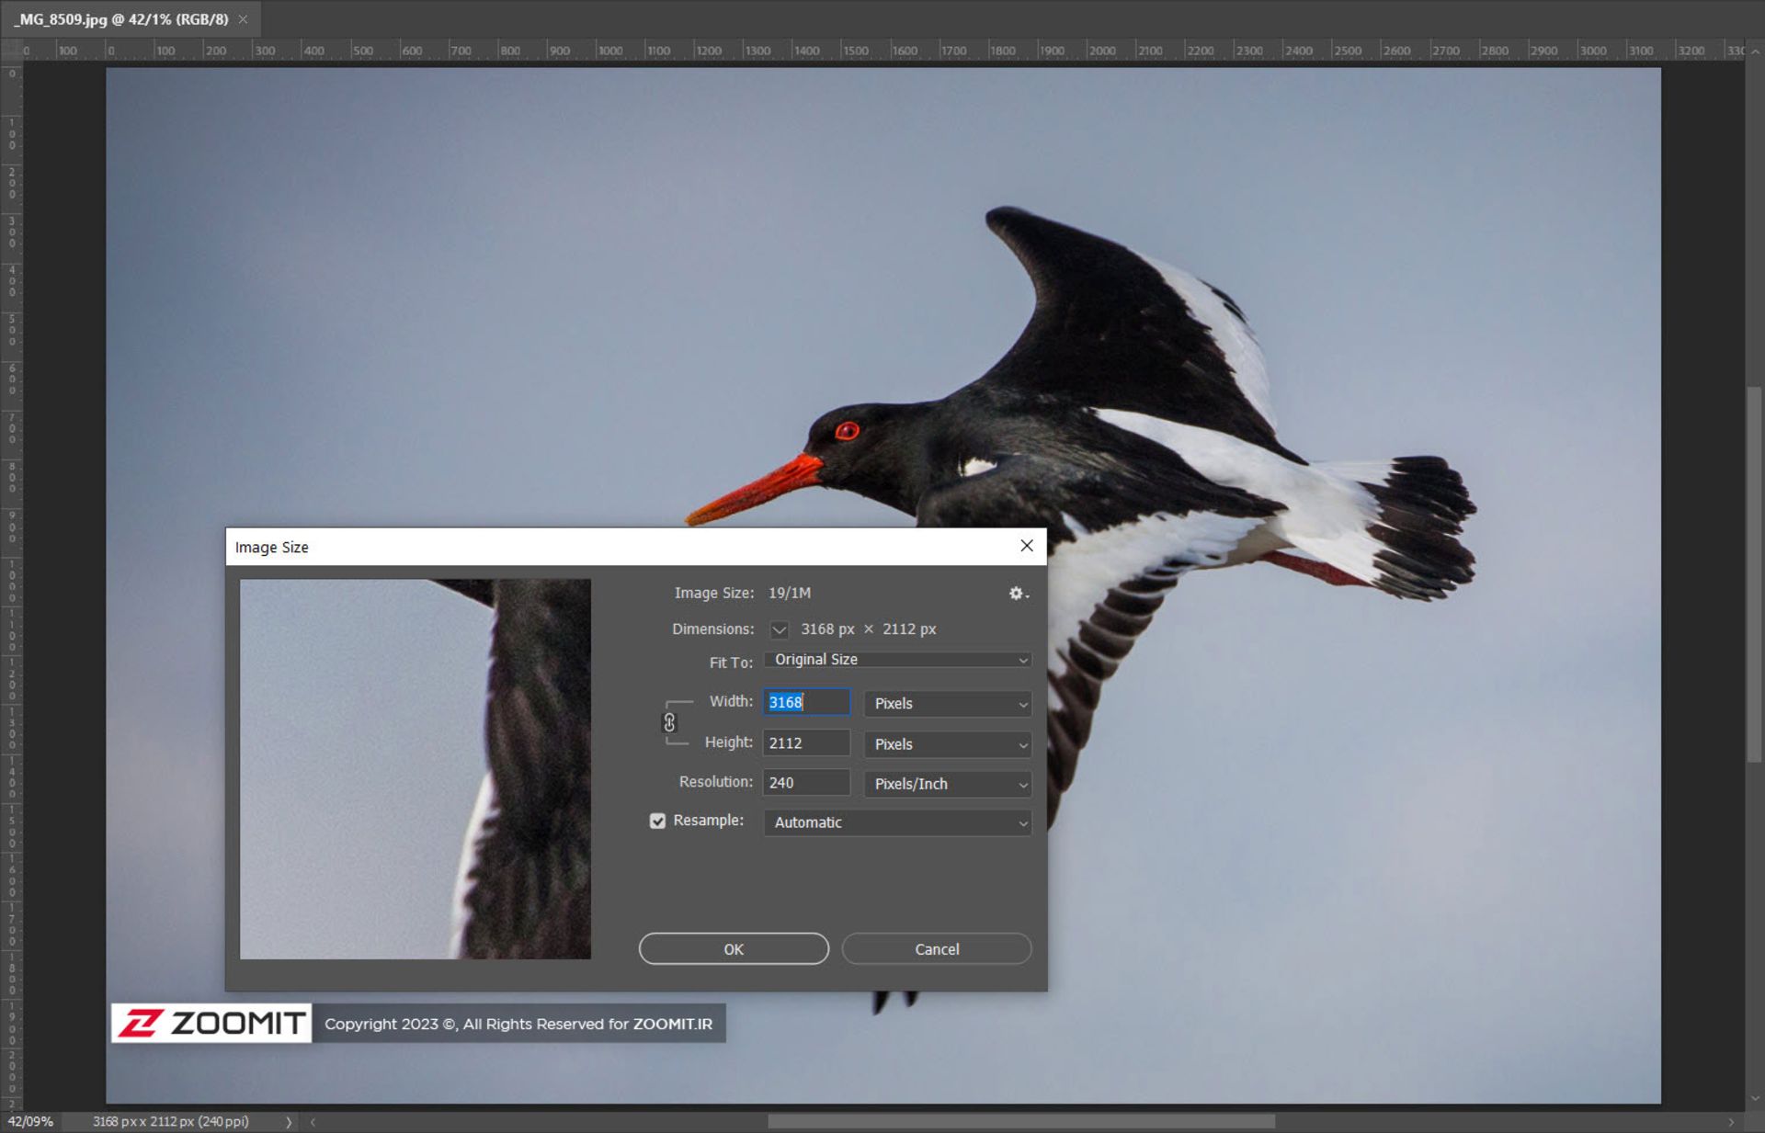
Task: Click the status bar info arrow
Action: (289, 1122)
